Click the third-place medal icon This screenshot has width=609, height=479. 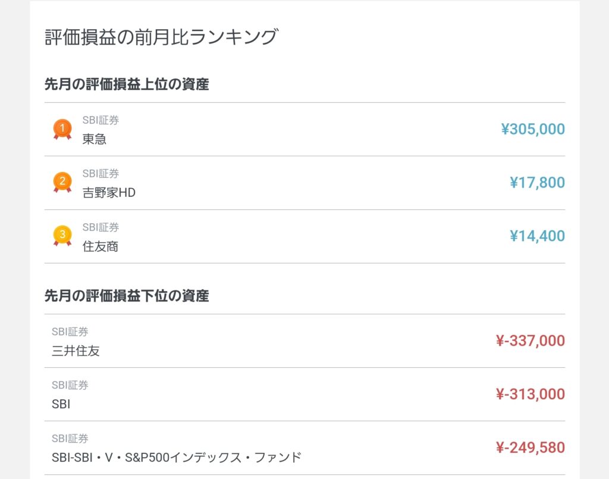[x=62, y=236]
